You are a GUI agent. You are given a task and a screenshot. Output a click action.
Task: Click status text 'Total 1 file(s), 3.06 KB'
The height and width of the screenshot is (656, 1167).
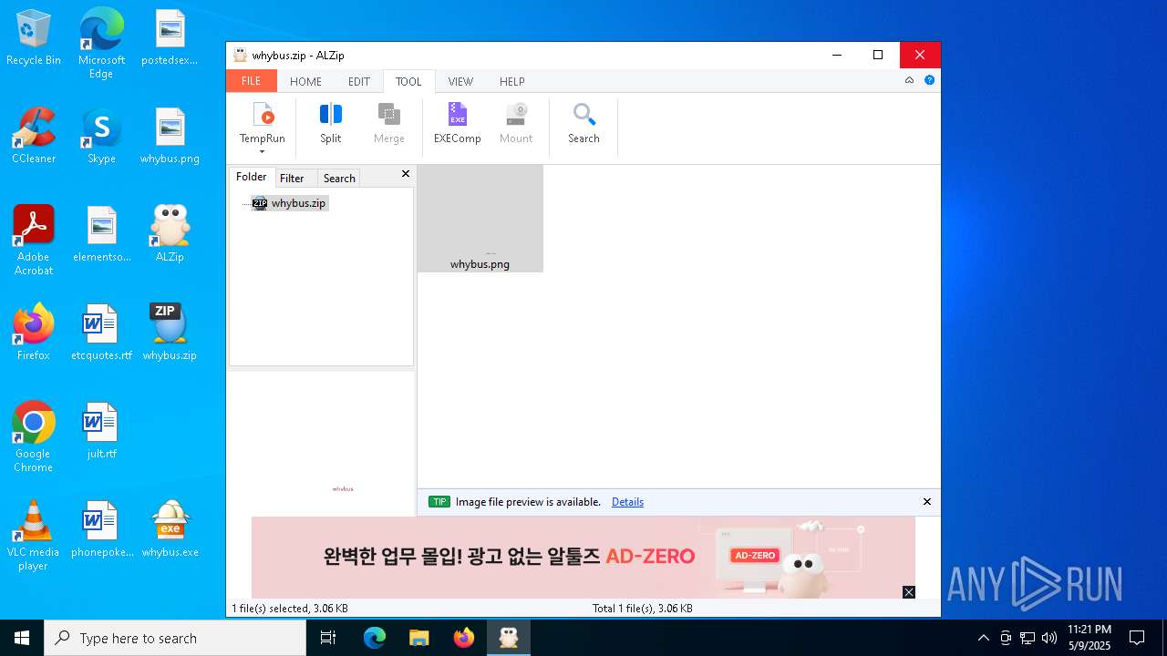(x=643, y=608)
